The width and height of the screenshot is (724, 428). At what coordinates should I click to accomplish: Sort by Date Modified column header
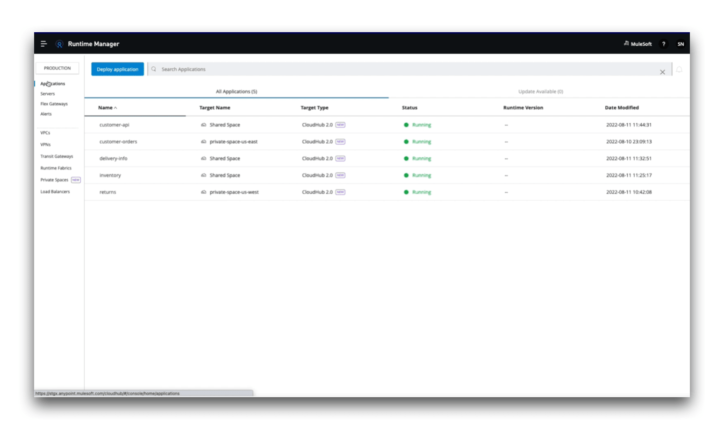pos(621,108)
